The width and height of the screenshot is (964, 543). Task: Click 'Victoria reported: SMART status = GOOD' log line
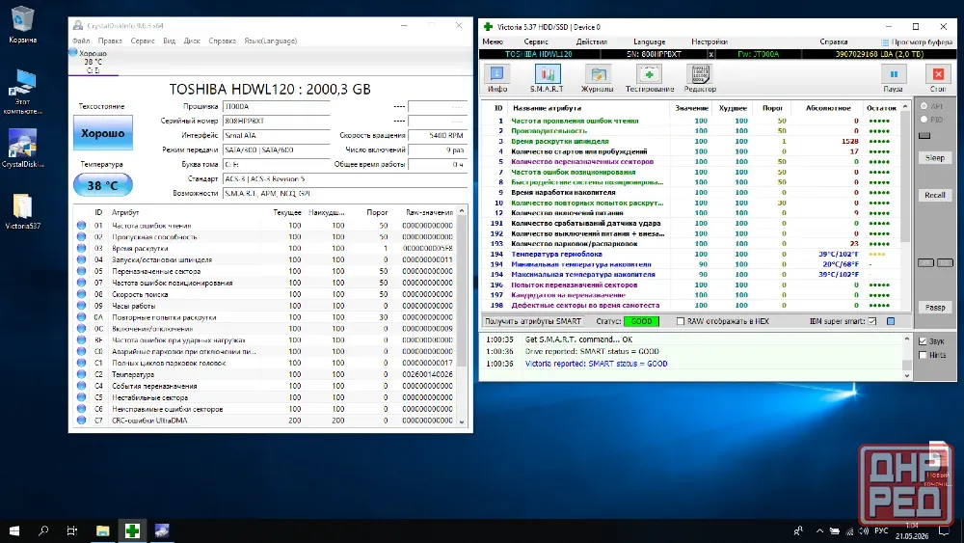coord(596,364)
